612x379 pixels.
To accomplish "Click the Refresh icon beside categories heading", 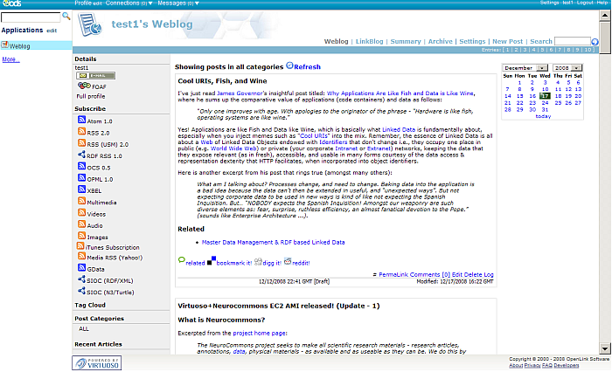I will (289, 65).
